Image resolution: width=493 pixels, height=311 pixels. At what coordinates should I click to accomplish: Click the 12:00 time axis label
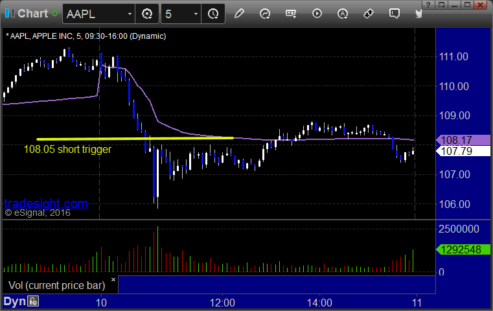pyautogui.click(x=222, y=303)
